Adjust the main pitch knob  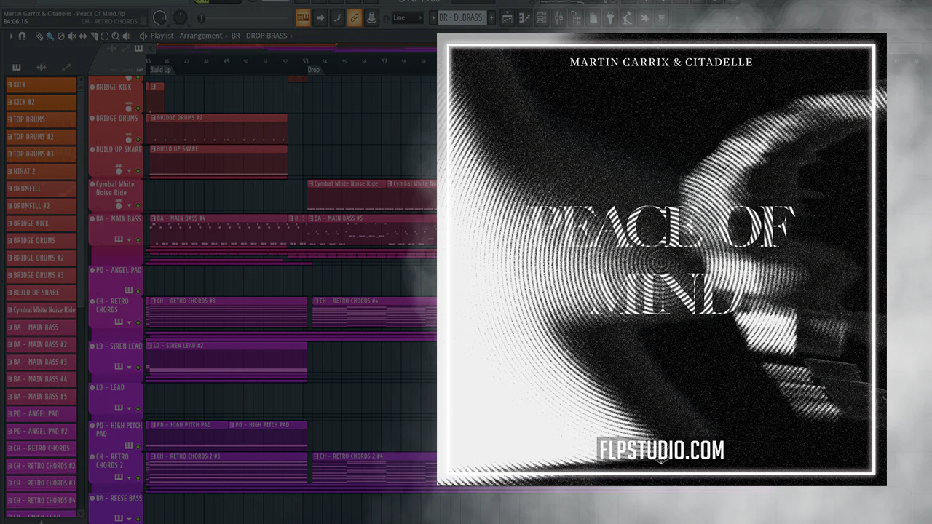pos(180,17)
